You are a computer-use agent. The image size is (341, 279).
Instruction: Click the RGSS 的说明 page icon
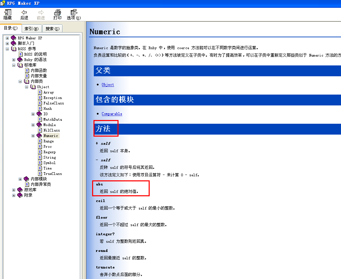coord(21,54)
